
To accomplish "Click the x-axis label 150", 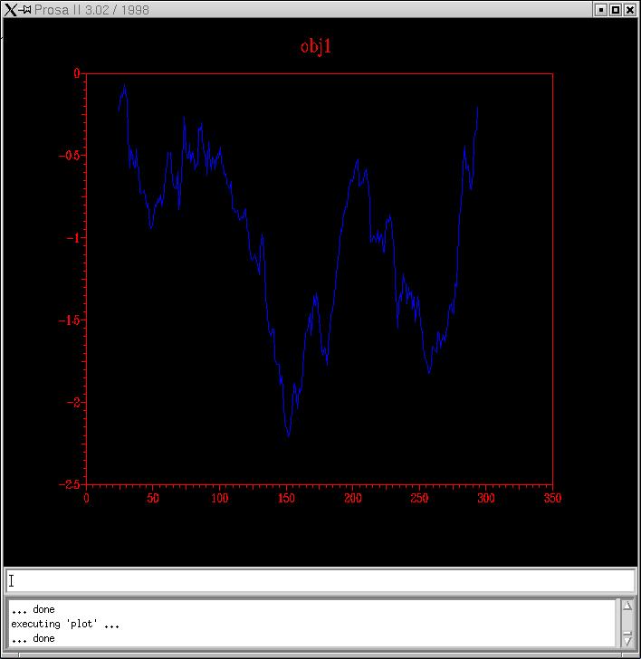I will [x=286, y=499].
